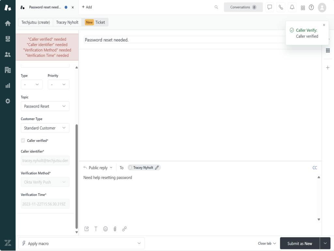Open the Admin settings gear
The image size is (334, 251).
click(x=7, y=101)
